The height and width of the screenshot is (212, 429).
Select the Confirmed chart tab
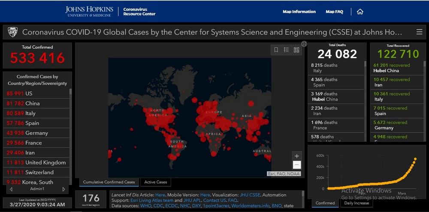pos(325,203)
